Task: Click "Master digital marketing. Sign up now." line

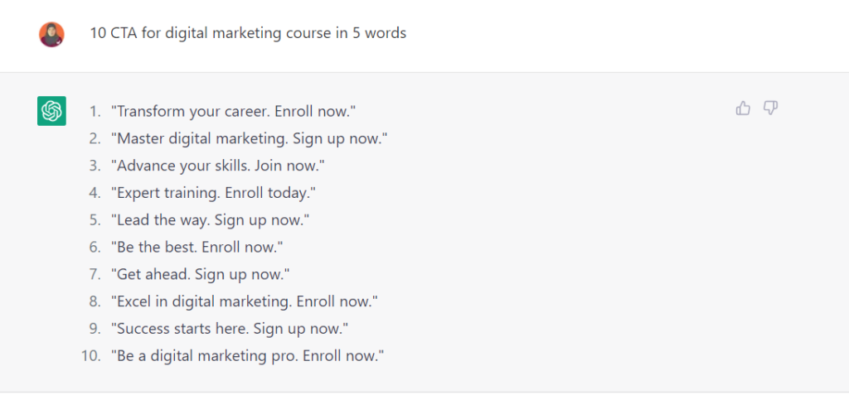Action: 249,138
